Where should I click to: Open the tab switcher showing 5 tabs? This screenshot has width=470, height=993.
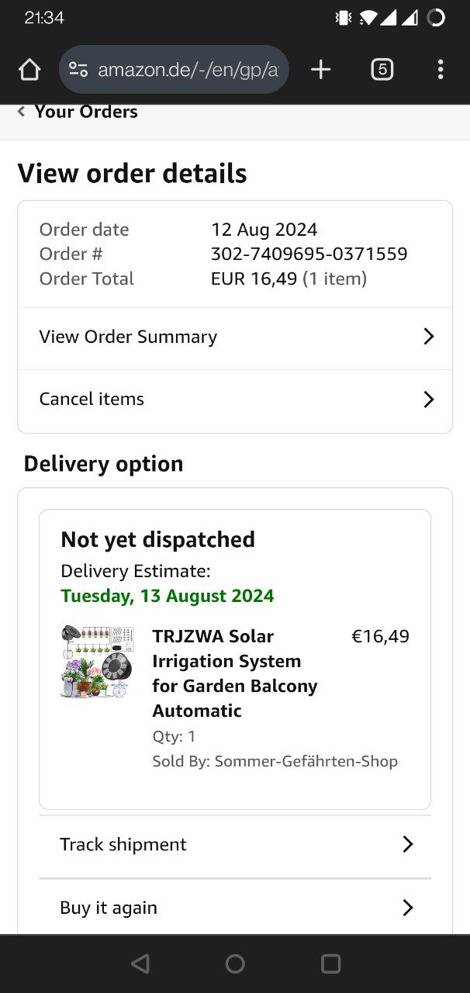point(382,70)
